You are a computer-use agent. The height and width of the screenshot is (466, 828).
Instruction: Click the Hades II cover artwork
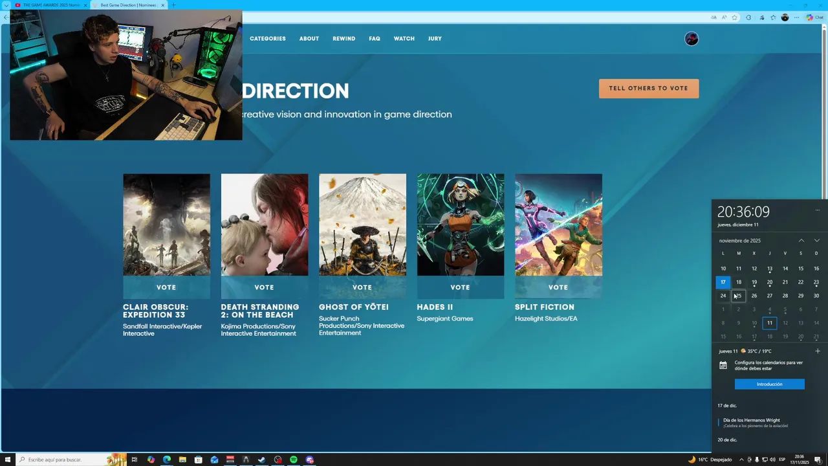(x=461, y=225)
